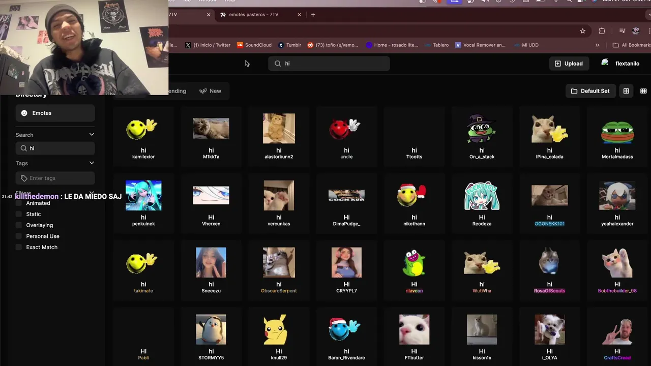Toggle the Exact Match checkbox

point(19,247)
